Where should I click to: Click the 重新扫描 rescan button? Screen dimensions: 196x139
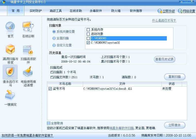click(175, 77)
